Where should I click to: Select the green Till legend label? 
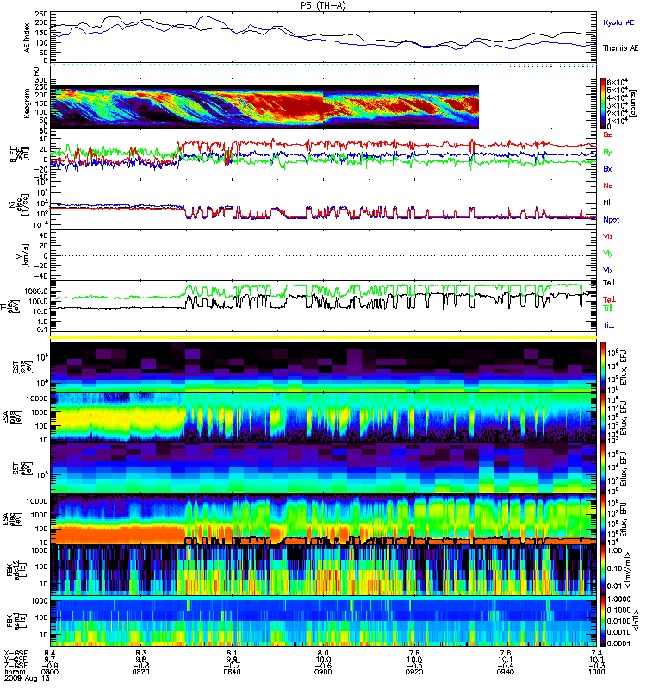pyautogui.click(x=607, y=308)
